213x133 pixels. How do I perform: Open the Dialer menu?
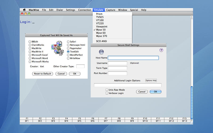[x=60, y=10]
